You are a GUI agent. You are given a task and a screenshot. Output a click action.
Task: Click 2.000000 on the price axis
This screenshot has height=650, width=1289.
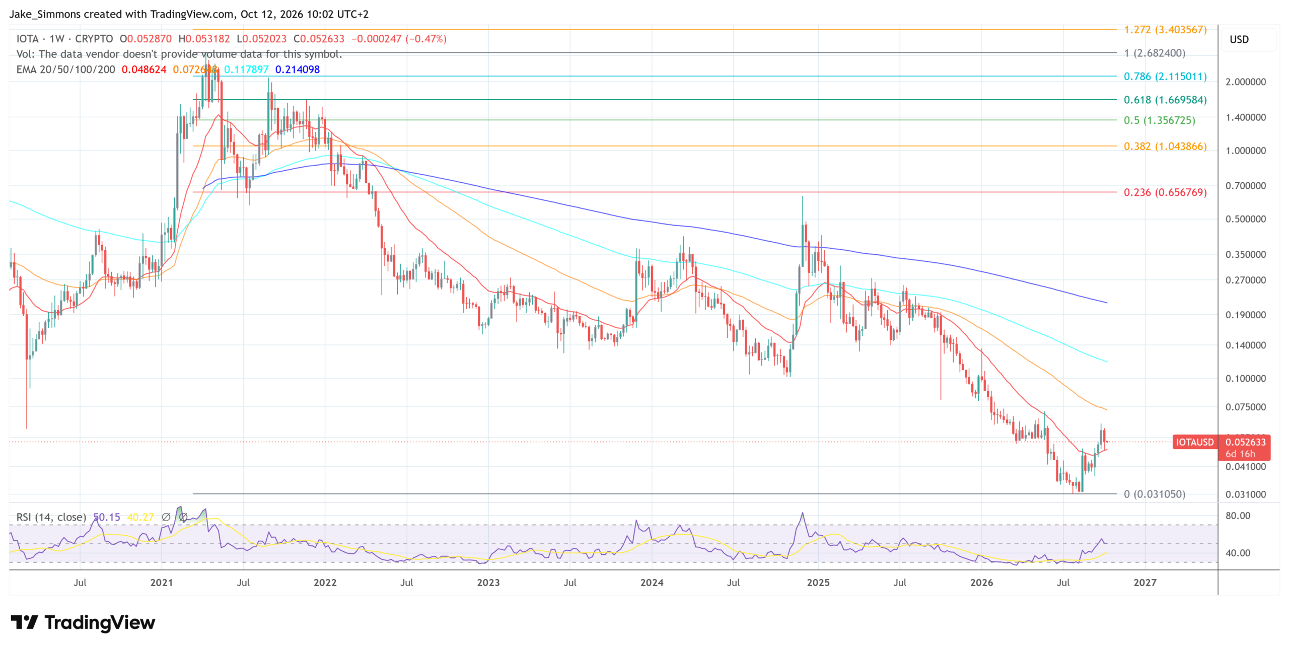tap(1246, 82)
